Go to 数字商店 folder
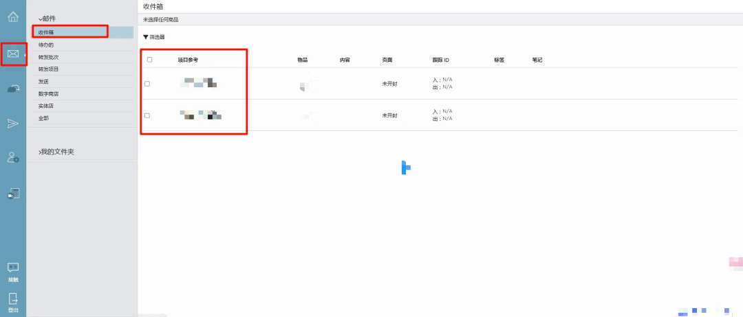 (49, 93)
